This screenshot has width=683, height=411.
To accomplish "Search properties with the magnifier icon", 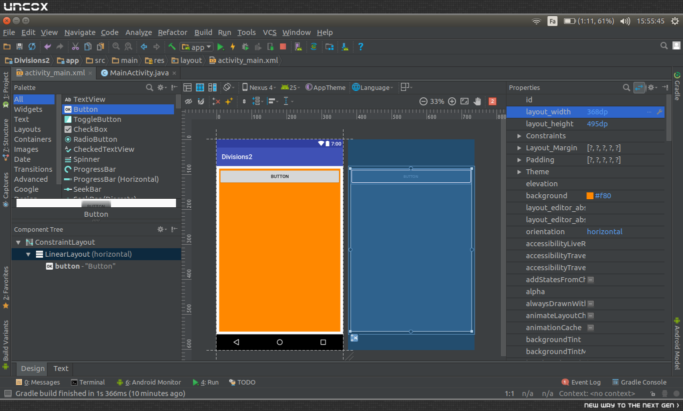I will (626, 87).
